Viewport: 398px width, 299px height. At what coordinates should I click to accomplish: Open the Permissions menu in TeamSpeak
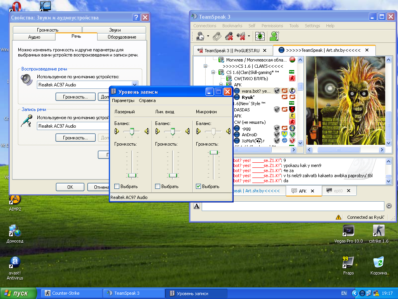click(x=272, y=26)
